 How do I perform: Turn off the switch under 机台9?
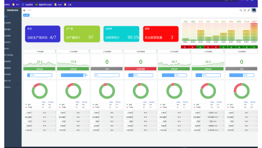[247, 47]
